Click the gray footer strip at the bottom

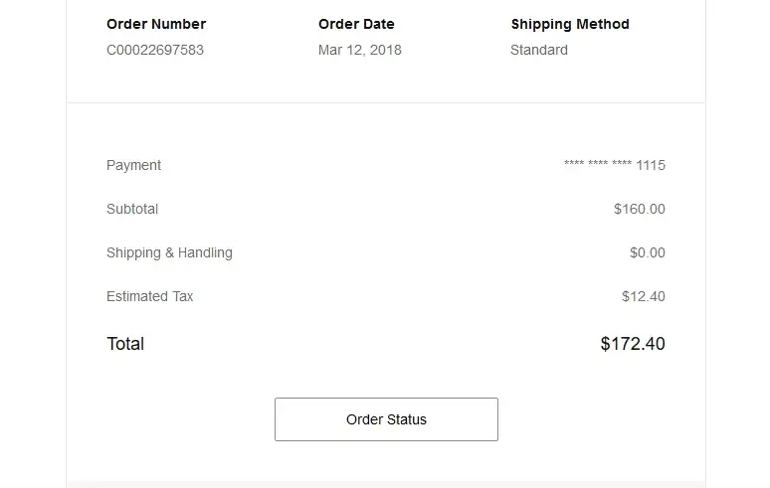tap(386, 484)
